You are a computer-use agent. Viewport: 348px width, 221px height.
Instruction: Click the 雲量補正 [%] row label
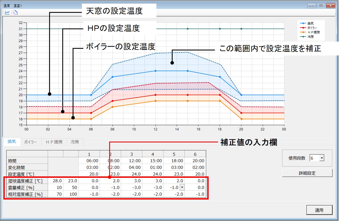click(x=27, y=188)
